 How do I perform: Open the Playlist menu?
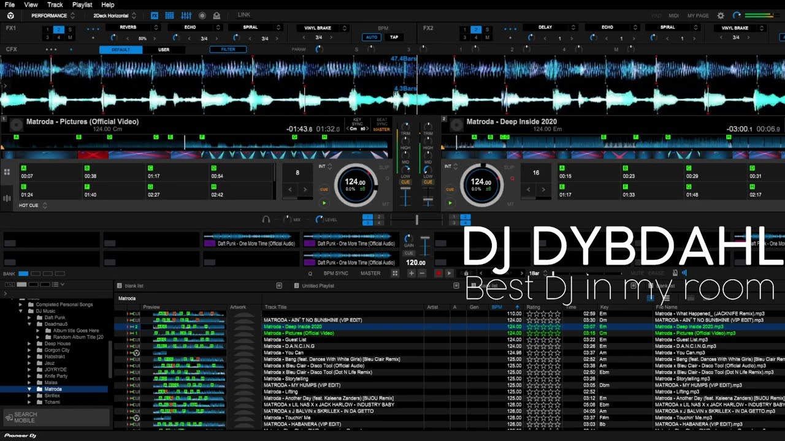coord(82,4)
